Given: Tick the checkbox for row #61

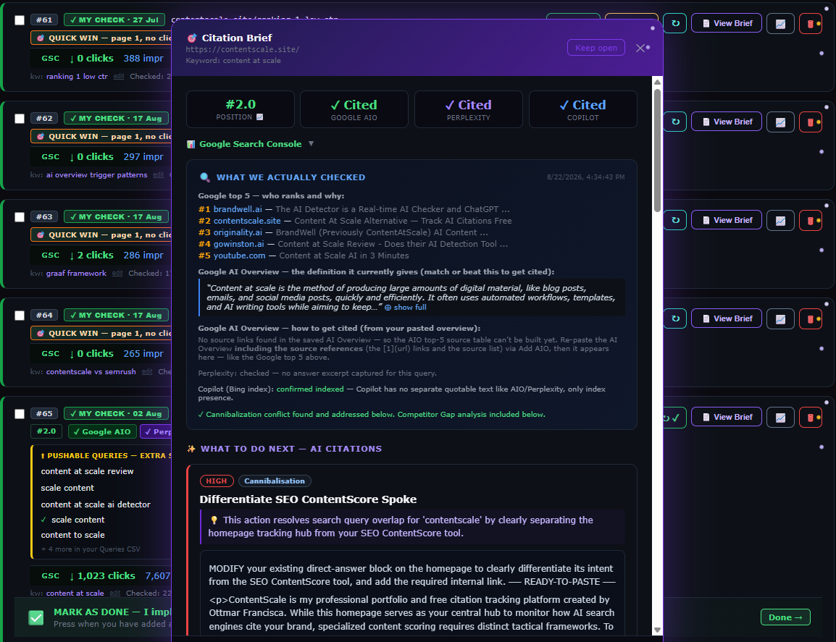Looking at the screenshot, I should (x=20, y=20).
